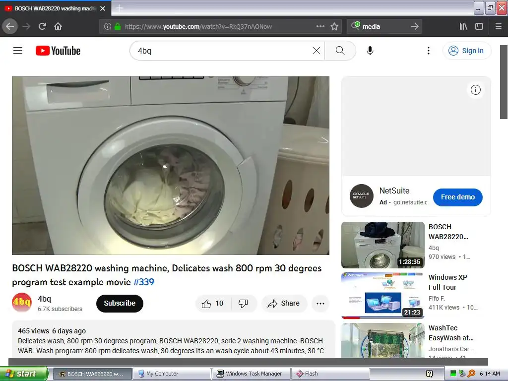This screenshot has height=381, width=508.
Task: Click the taskbar help question icon
Action: pos(429,374)
